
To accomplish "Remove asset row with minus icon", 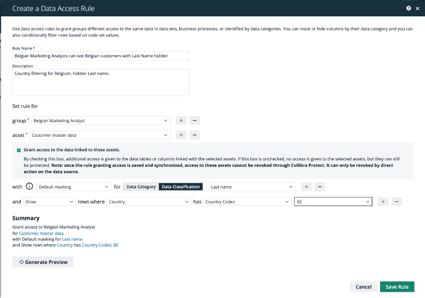I will tap(194, 135).
